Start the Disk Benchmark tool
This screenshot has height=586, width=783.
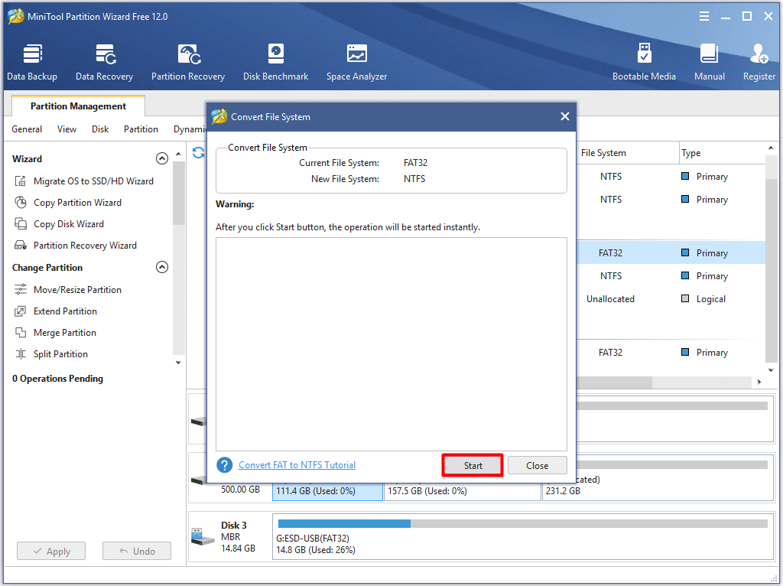(275, 63)
